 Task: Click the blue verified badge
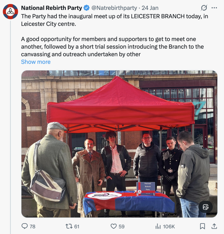tap(86, 8)
